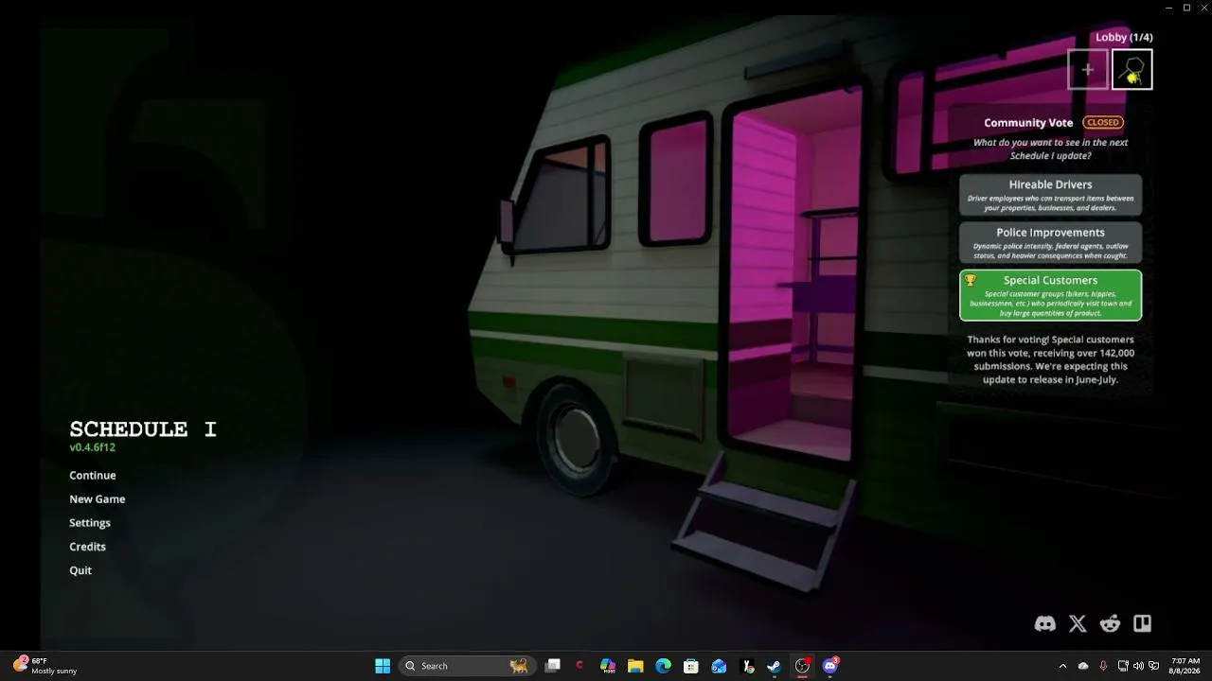This screenshot has height=681, width=1212.
Task: Open network settings from the tray
Action: [x=1123, y=666]
